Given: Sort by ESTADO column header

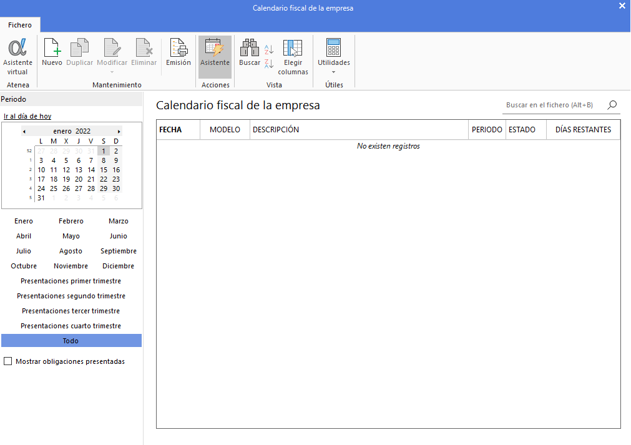Looking at the screenshot, I should pos(526,130).
